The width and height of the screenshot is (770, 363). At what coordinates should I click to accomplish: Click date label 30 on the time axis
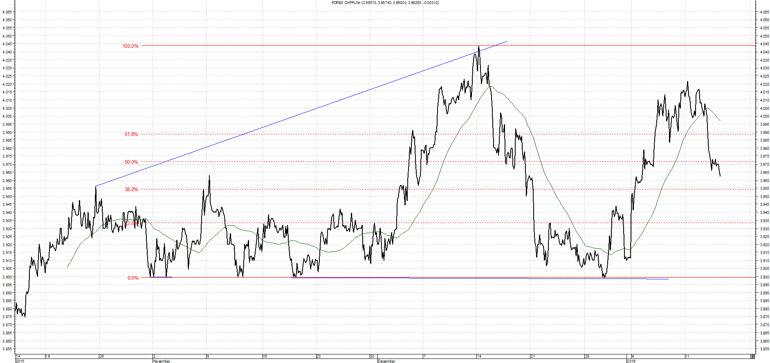pyautogui.click(x=372, y=356)
